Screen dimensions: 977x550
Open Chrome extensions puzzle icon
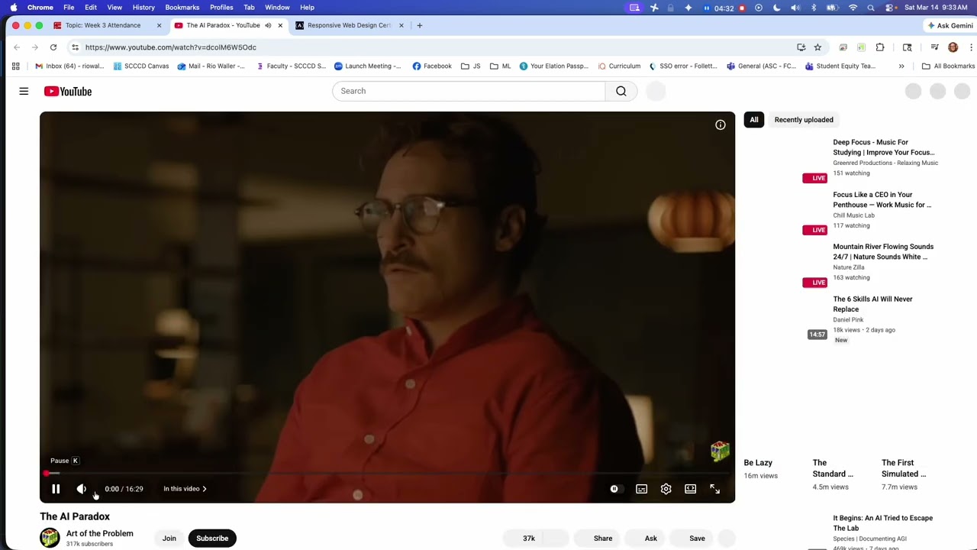(880, 47)
